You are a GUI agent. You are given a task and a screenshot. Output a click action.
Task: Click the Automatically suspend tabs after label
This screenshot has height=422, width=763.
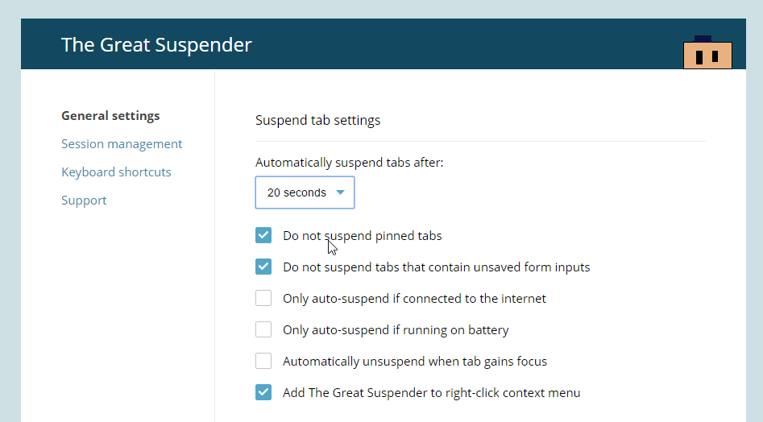(349, 163)
